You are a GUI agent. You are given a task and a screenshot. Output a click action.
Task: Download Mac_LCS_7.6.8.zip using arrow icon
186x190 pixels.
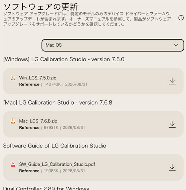[x=172, y=124]
